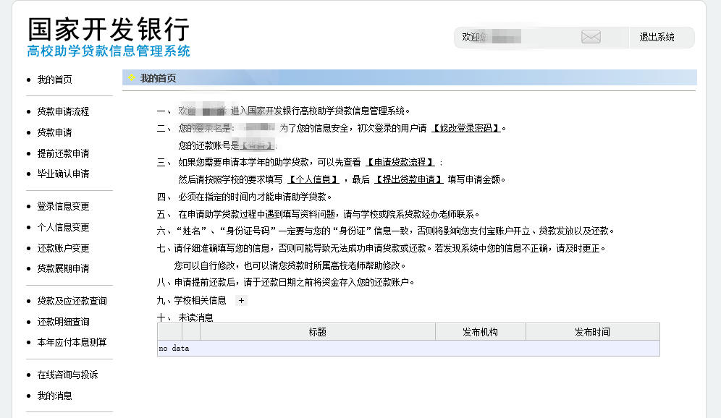721x418 pixels.
Task: Click the 【个人信息】 link
Action: point(313,179)
